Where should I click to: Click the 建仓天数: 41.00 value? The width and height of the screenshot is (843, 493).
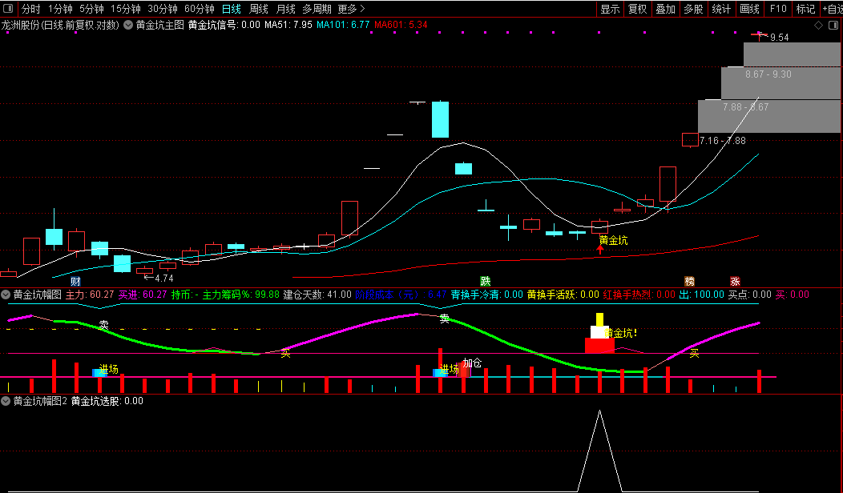coord(317,295)
